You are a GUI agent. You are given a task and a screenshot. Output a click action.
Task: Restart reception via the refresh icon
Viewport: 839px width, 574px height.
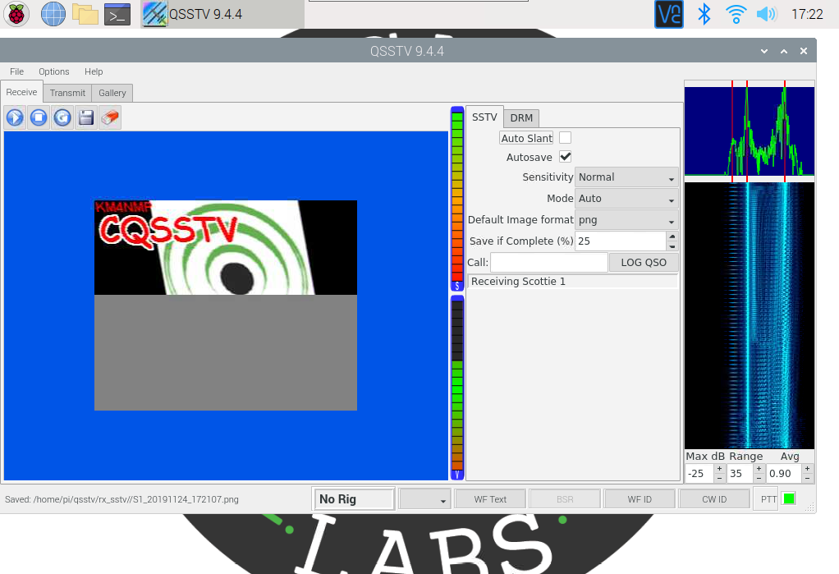62,117
